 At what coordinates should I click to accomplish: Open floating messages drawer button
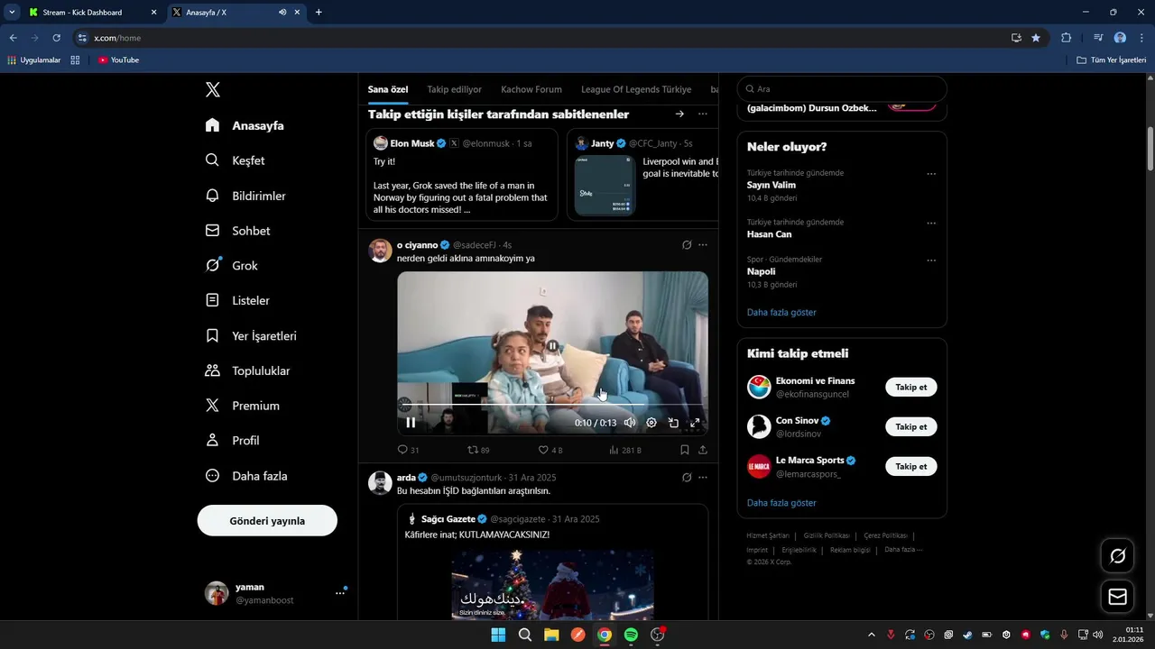click(x=1117, y=597)
